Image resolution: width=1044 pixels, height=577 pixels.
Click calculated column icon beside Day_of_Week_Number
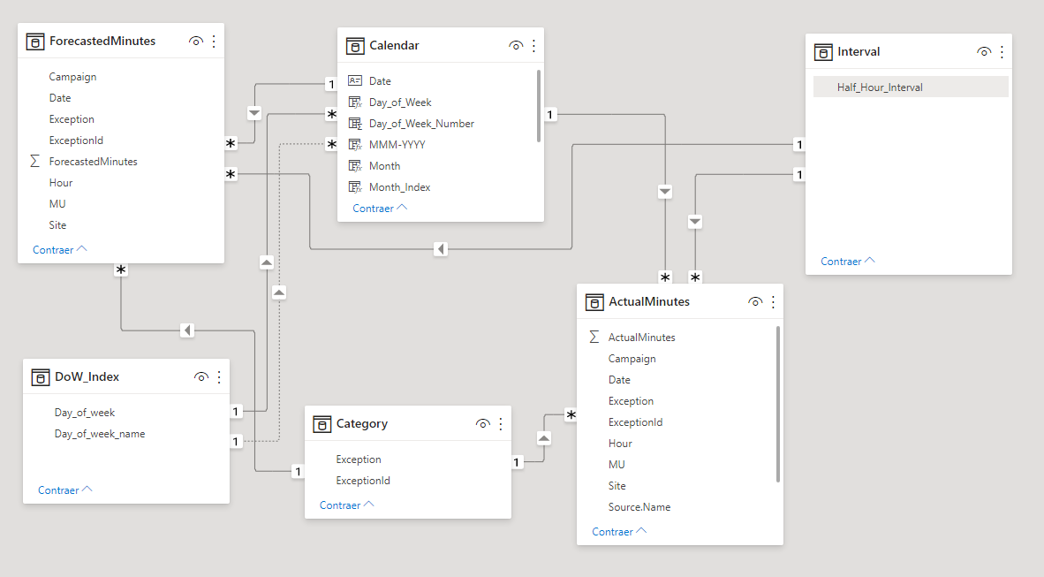click(355, 123)
